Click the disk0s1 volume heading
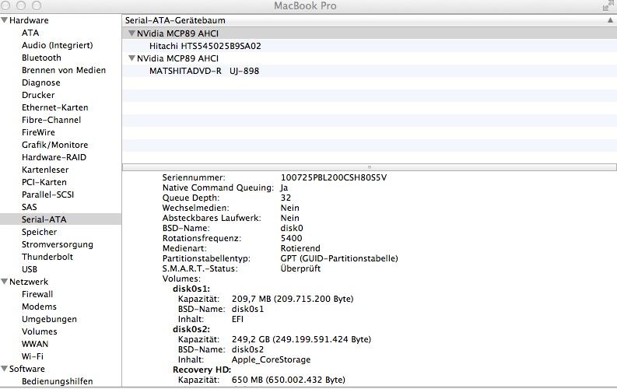The image size is (617, 389). coord(191,289)
